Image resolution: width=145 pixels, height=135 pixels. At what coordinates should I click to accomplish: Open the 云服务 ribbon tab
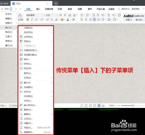pyautogui.click(x=111, y=9)
